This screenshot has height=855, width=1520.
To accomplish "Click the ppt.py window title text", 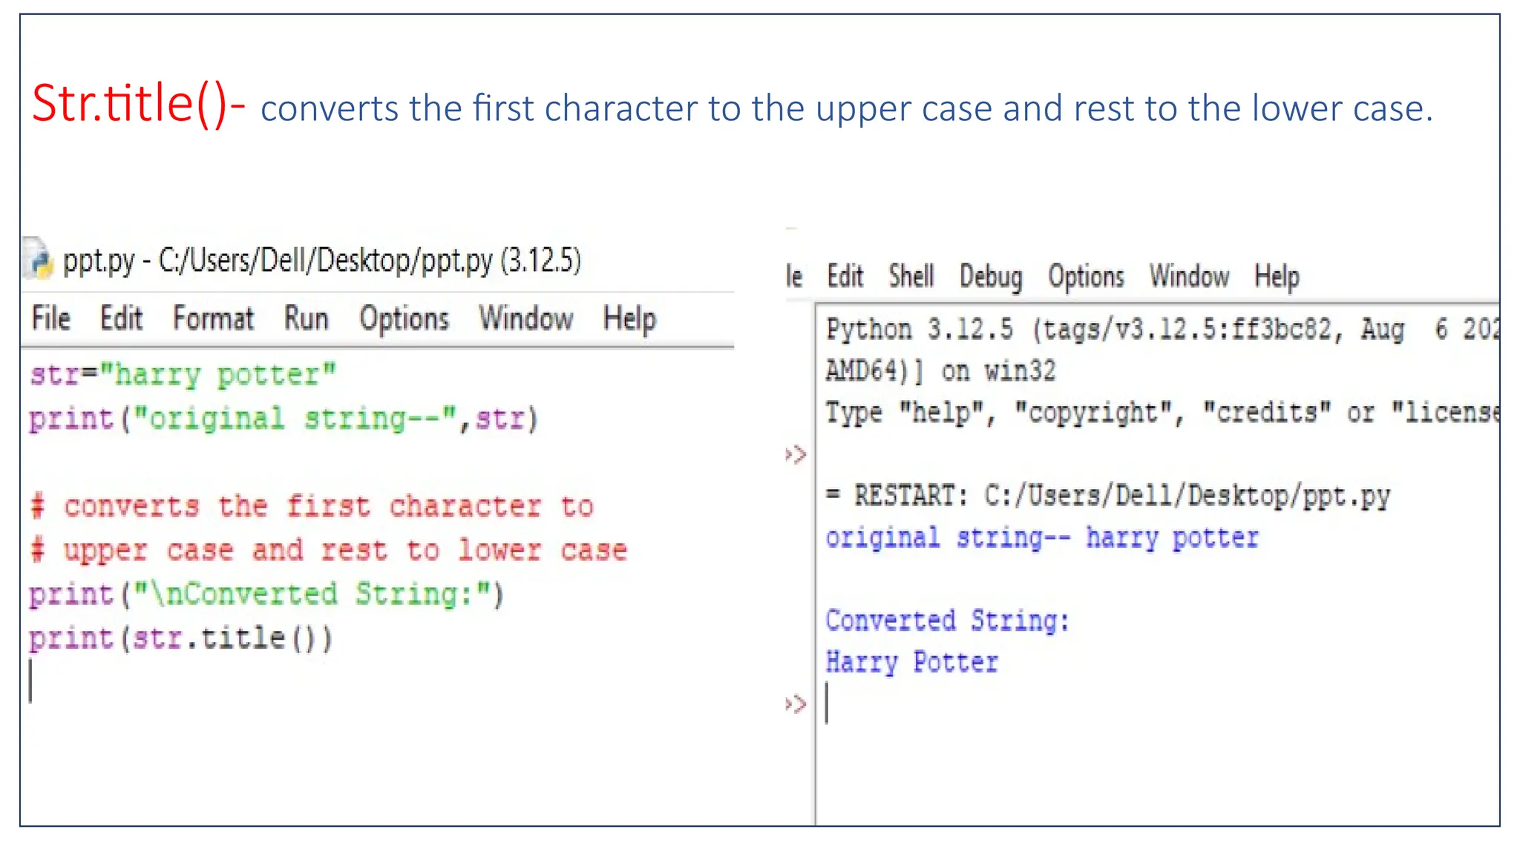I will coord(321,261).
